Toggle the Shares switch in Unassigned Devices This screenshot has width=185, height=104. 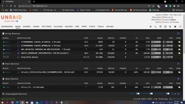151,94
